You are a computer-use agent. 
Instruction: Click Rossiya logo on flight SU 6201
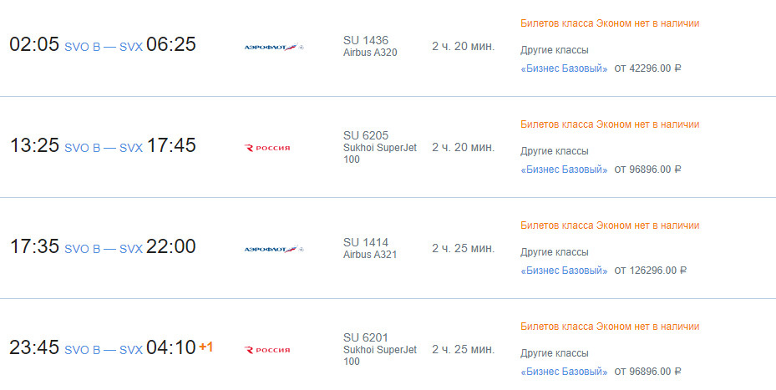267,350
